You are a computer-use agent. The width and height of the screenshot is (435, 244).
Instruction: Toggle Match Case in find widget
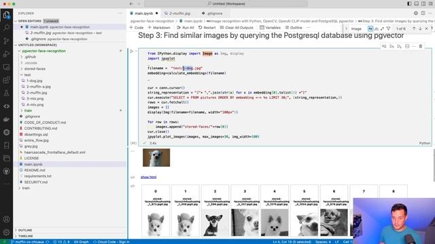coord(370,28)
